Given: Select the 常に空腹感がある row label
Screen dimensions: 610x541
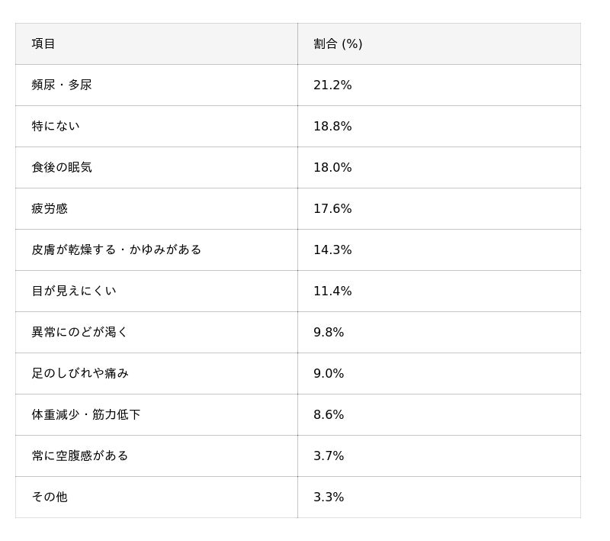Looking at the screenshot, I should click(80, 456).
